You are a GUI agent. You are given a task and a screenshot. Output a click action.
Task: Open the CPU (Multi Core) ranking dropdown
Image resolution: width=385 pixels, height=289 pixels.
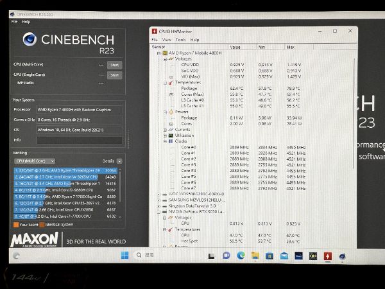coord(35,161)
